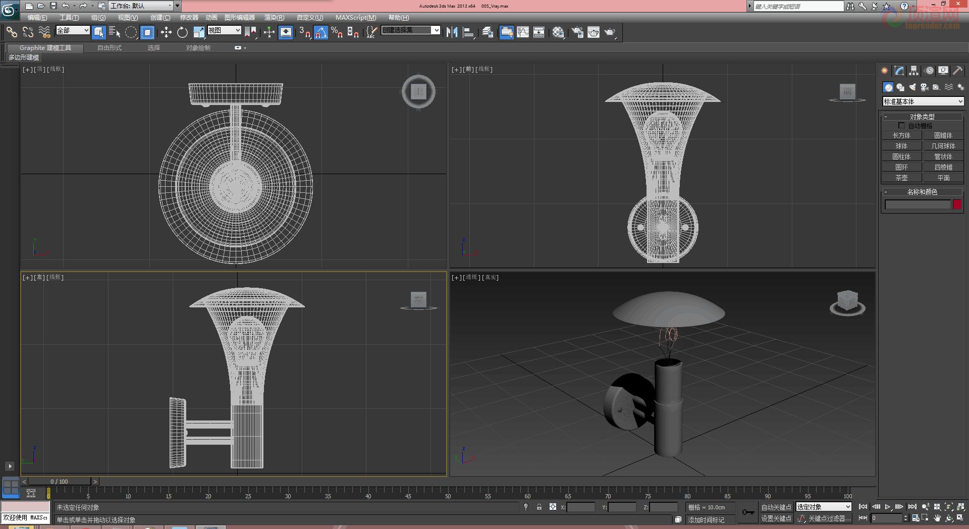Enable the 自动栅格 checkbox
The image size is (969, 529).
(x=901, y=125)
